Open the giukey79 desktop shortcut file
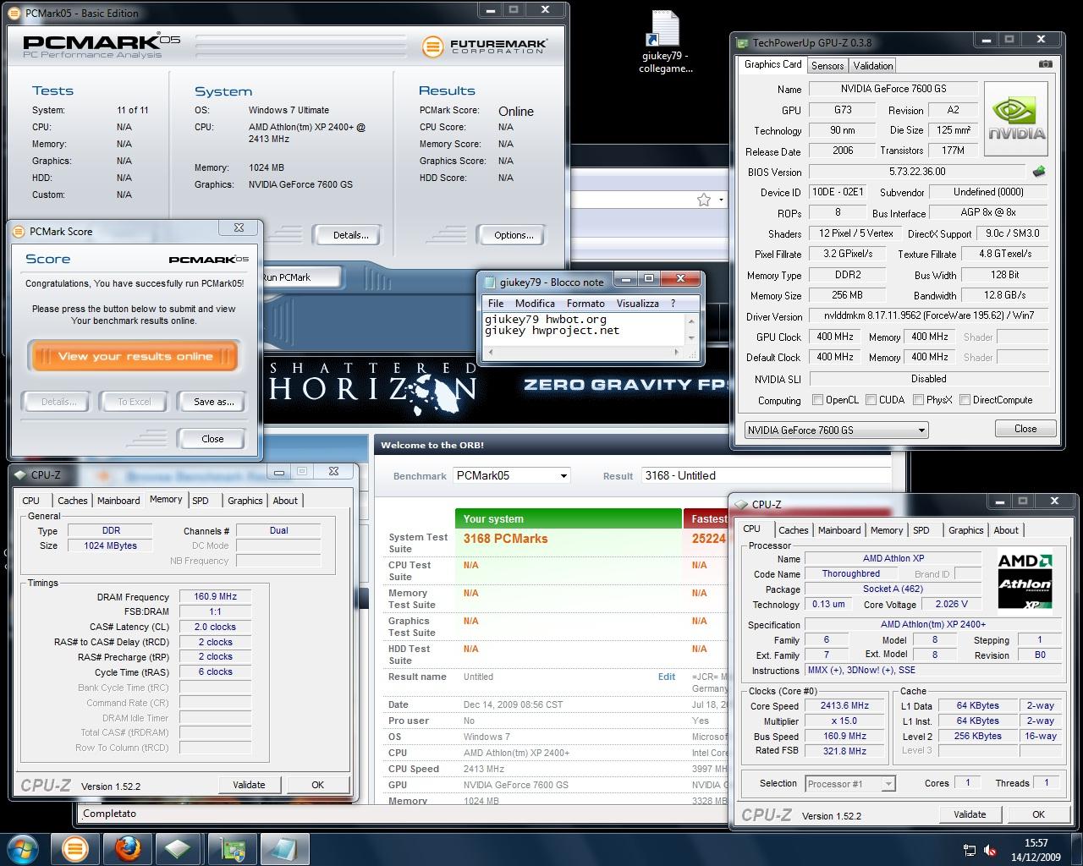Screen dimensions: 1083x866 (x=665, y=41)
